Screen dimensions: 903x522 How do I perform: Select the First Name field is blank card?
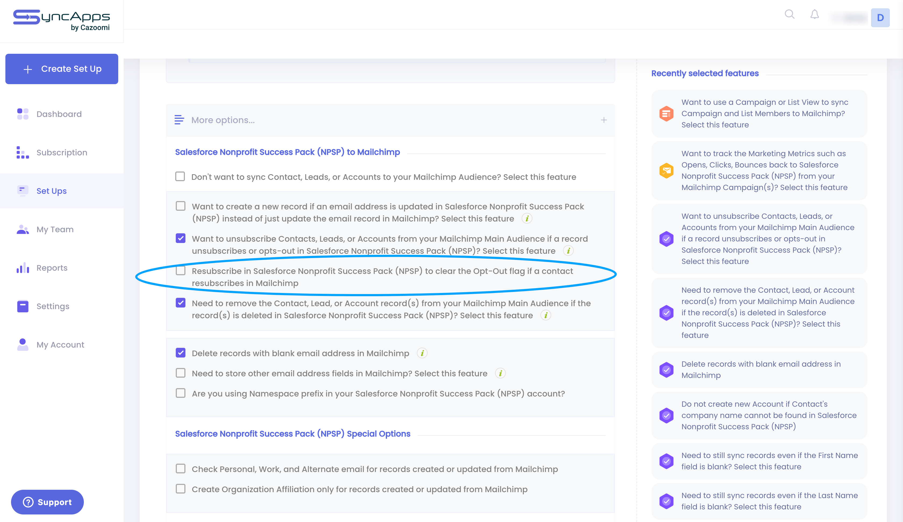point(759,461)
